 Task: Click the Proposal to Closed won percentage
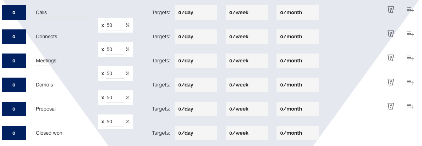coord(114,122)
